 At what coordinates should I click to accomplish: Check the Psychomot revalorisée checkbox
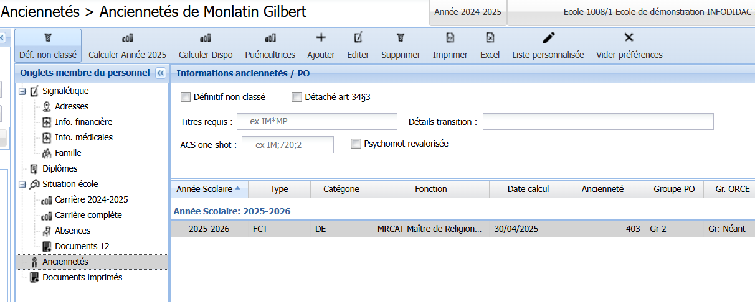pyautogui.click(x=356, y=144)
